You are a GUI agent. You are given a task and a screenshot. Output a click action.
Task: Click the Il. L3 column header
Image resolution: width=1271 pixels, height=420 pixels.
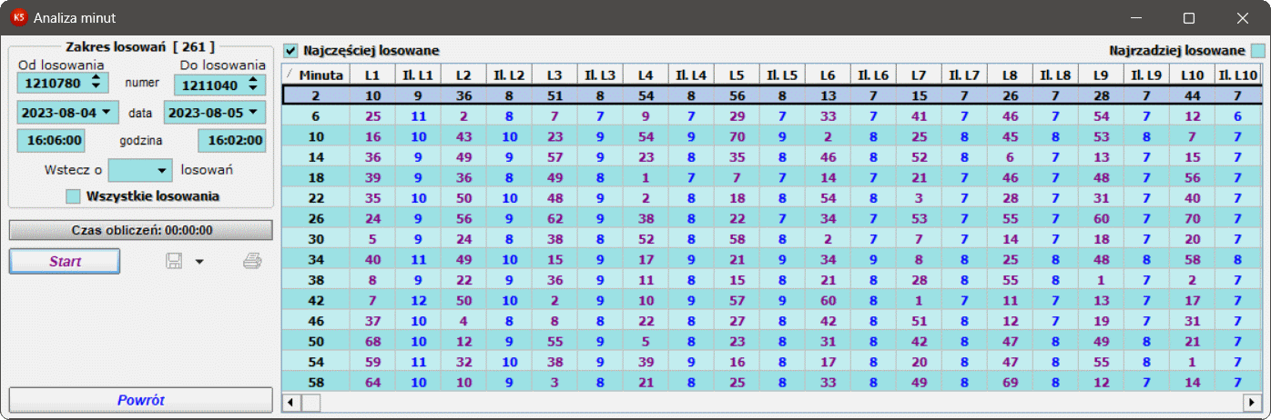pos(600,75)
